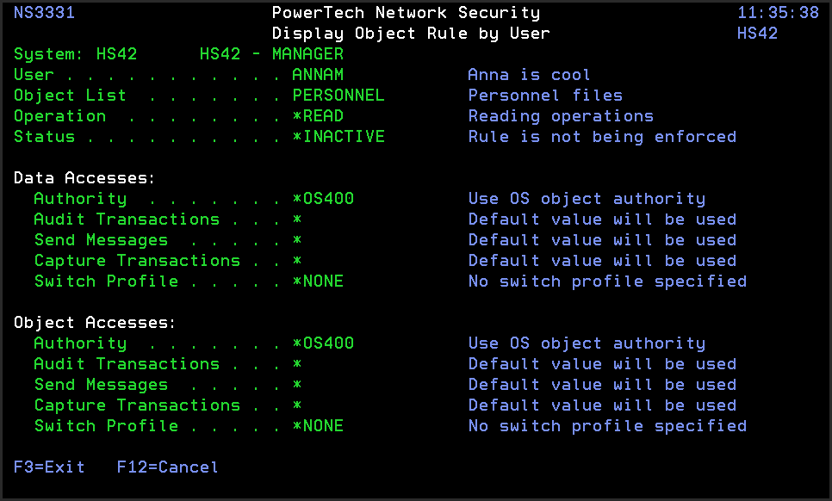Click the Object Accesses section heading
The image size is (832, 501).
[95, 323]
